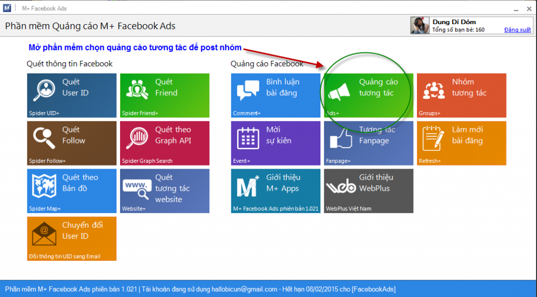
Task: Click the Dung Dí Dỏm profile picture
Action: (x=420, y=25)
